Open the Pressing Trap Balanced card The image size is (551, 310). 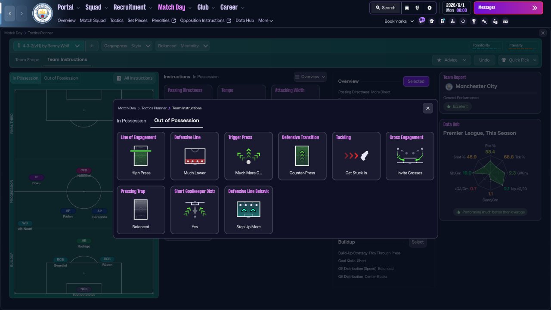tap(141, 210)
